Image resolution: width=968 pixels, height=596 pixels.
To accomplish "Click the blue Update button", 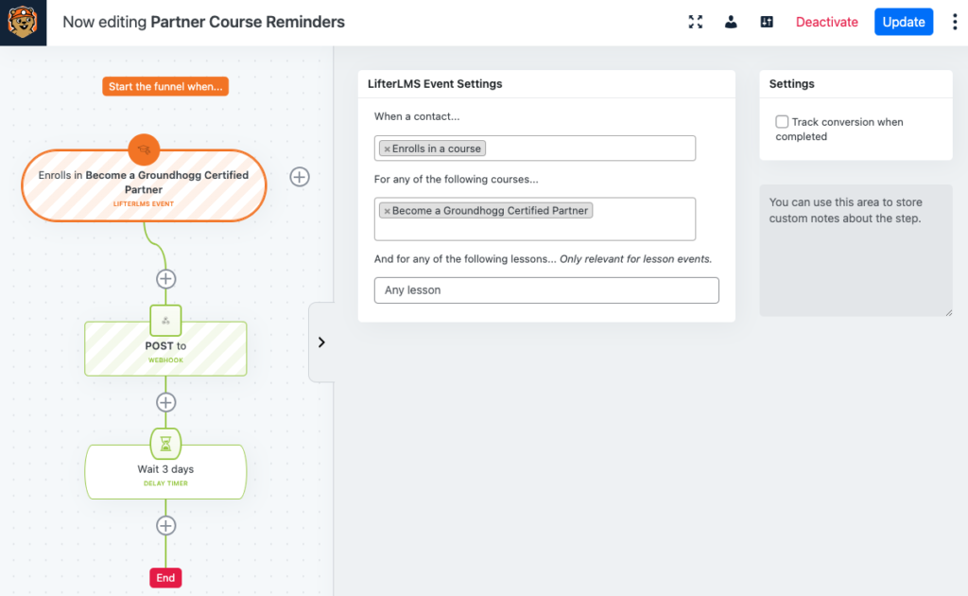I will (x=903, y=23).
